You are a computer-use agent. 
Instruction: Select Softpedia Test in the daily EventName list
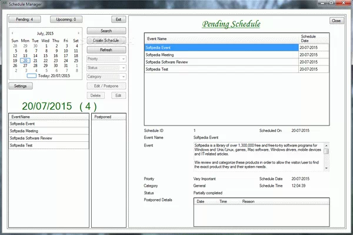pyautogui.click(x=49, y=145)
